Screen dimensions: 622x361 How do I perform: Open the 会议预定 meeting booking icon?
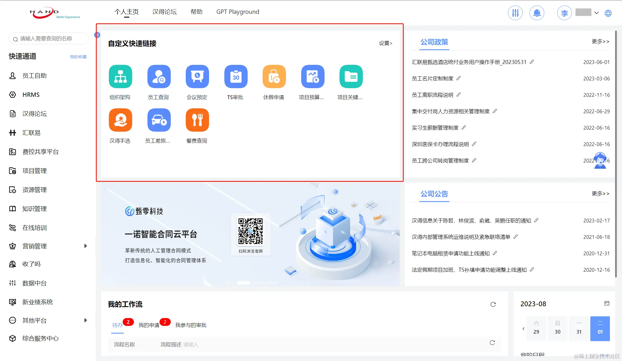197,76
